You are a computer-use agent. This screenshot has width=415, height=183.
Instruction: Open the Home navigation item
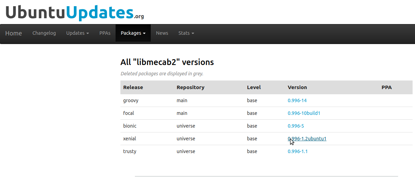point(13,33)
